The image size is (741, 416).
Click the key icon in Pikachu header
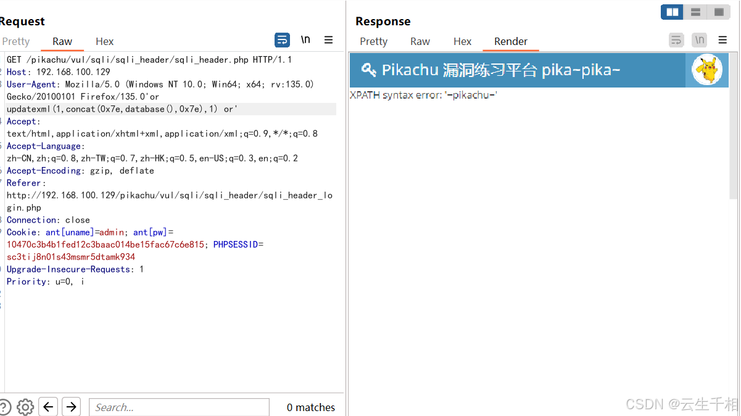(x=368, y=70)
